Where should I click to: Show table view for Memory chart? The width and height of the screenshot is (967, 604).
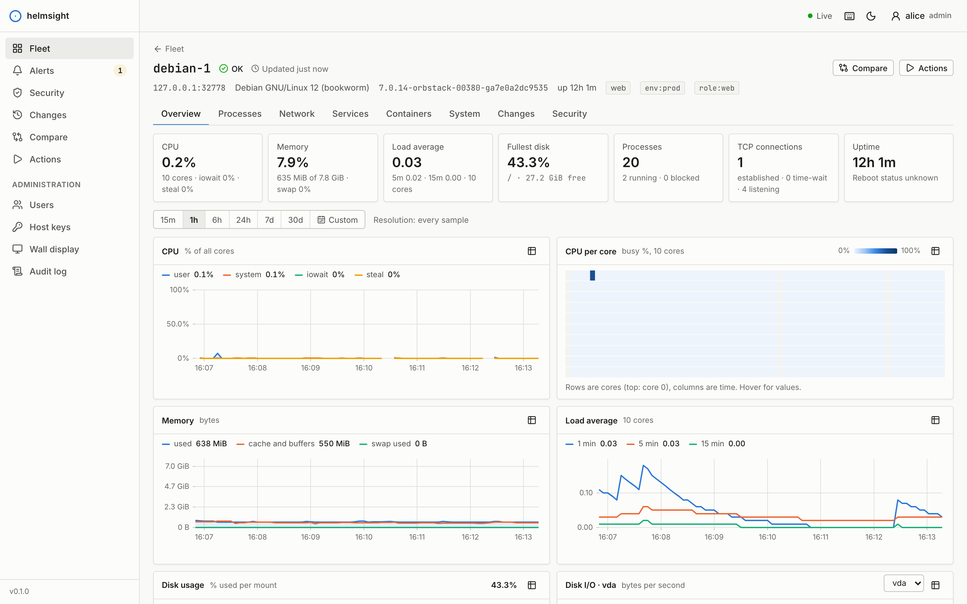point(532,420)
